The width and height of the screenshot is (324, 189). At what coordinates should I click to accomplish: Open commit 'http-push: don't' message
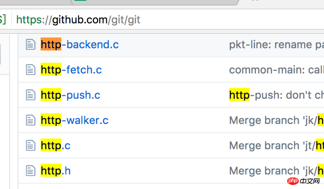tap(277, 95)
